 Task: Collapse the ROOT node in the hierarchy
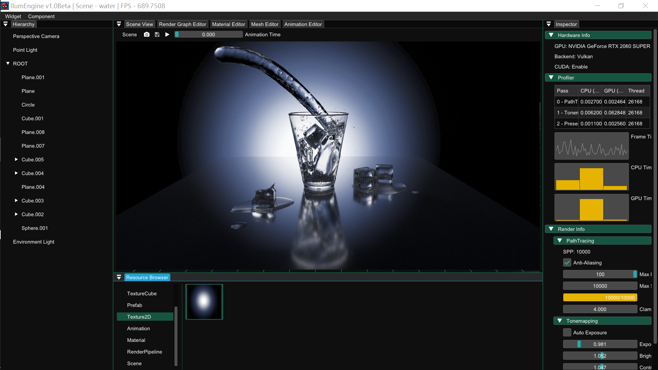(x=8, y=64)
